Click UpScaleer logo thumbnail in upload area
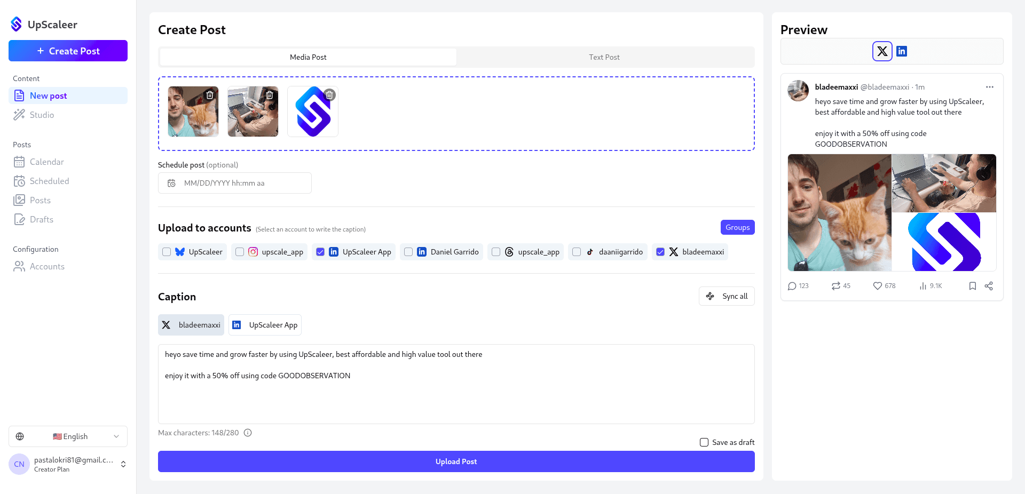Image resolution: width=1025 pixels, height=494 pixels. [313, 111]
